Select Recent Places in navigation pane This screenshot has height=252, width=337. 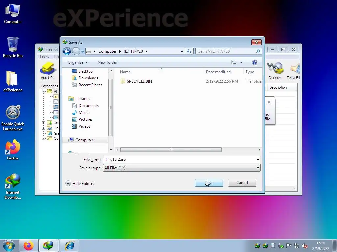tap(90, 85)
